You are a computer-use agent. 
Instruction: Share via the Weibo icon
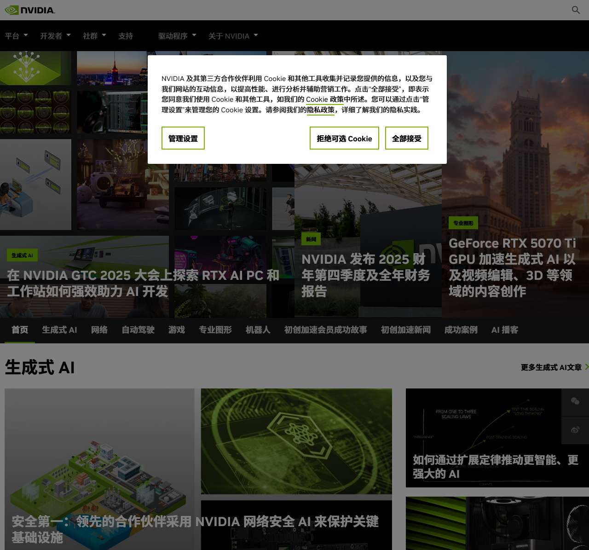[575, 430]
